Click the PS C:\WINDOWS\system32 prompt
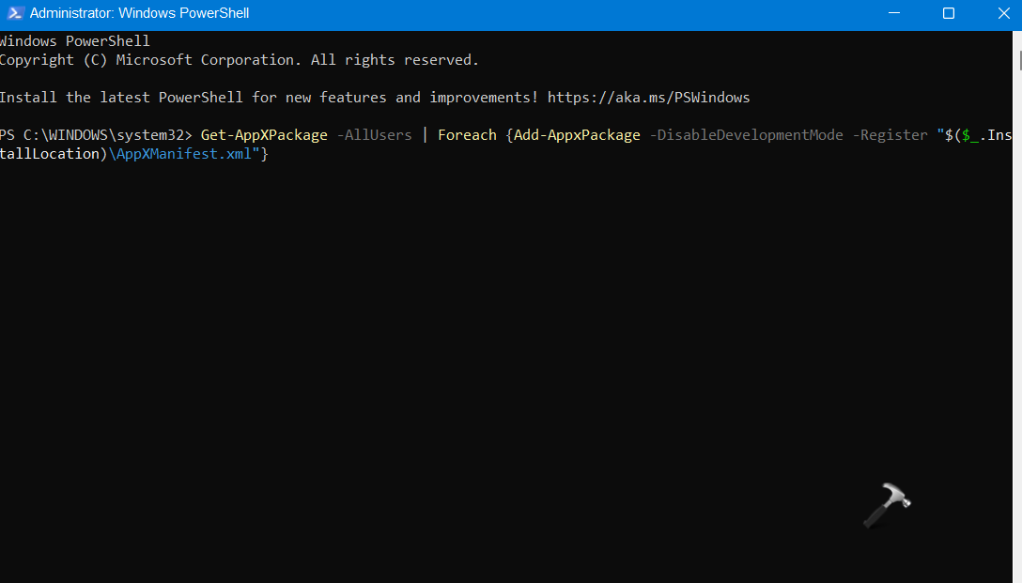The image size is (1022, 583). (x=96, y=135)
